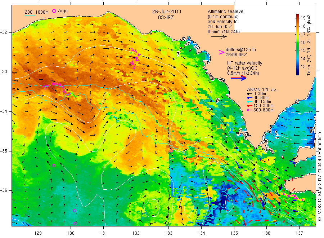Click the '131' longitude axis label
Screen dimensions: 324x238
coord(103,233)
